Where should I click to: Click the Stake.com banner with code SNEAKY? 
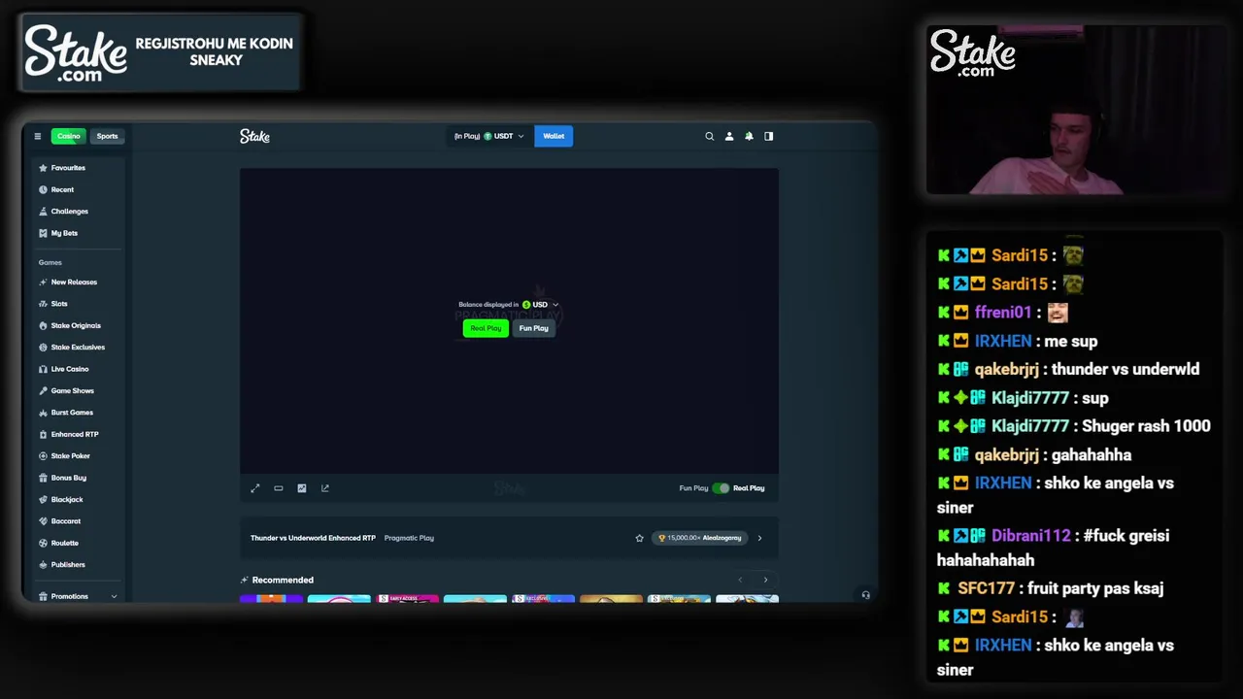click(x=160, y=52)
